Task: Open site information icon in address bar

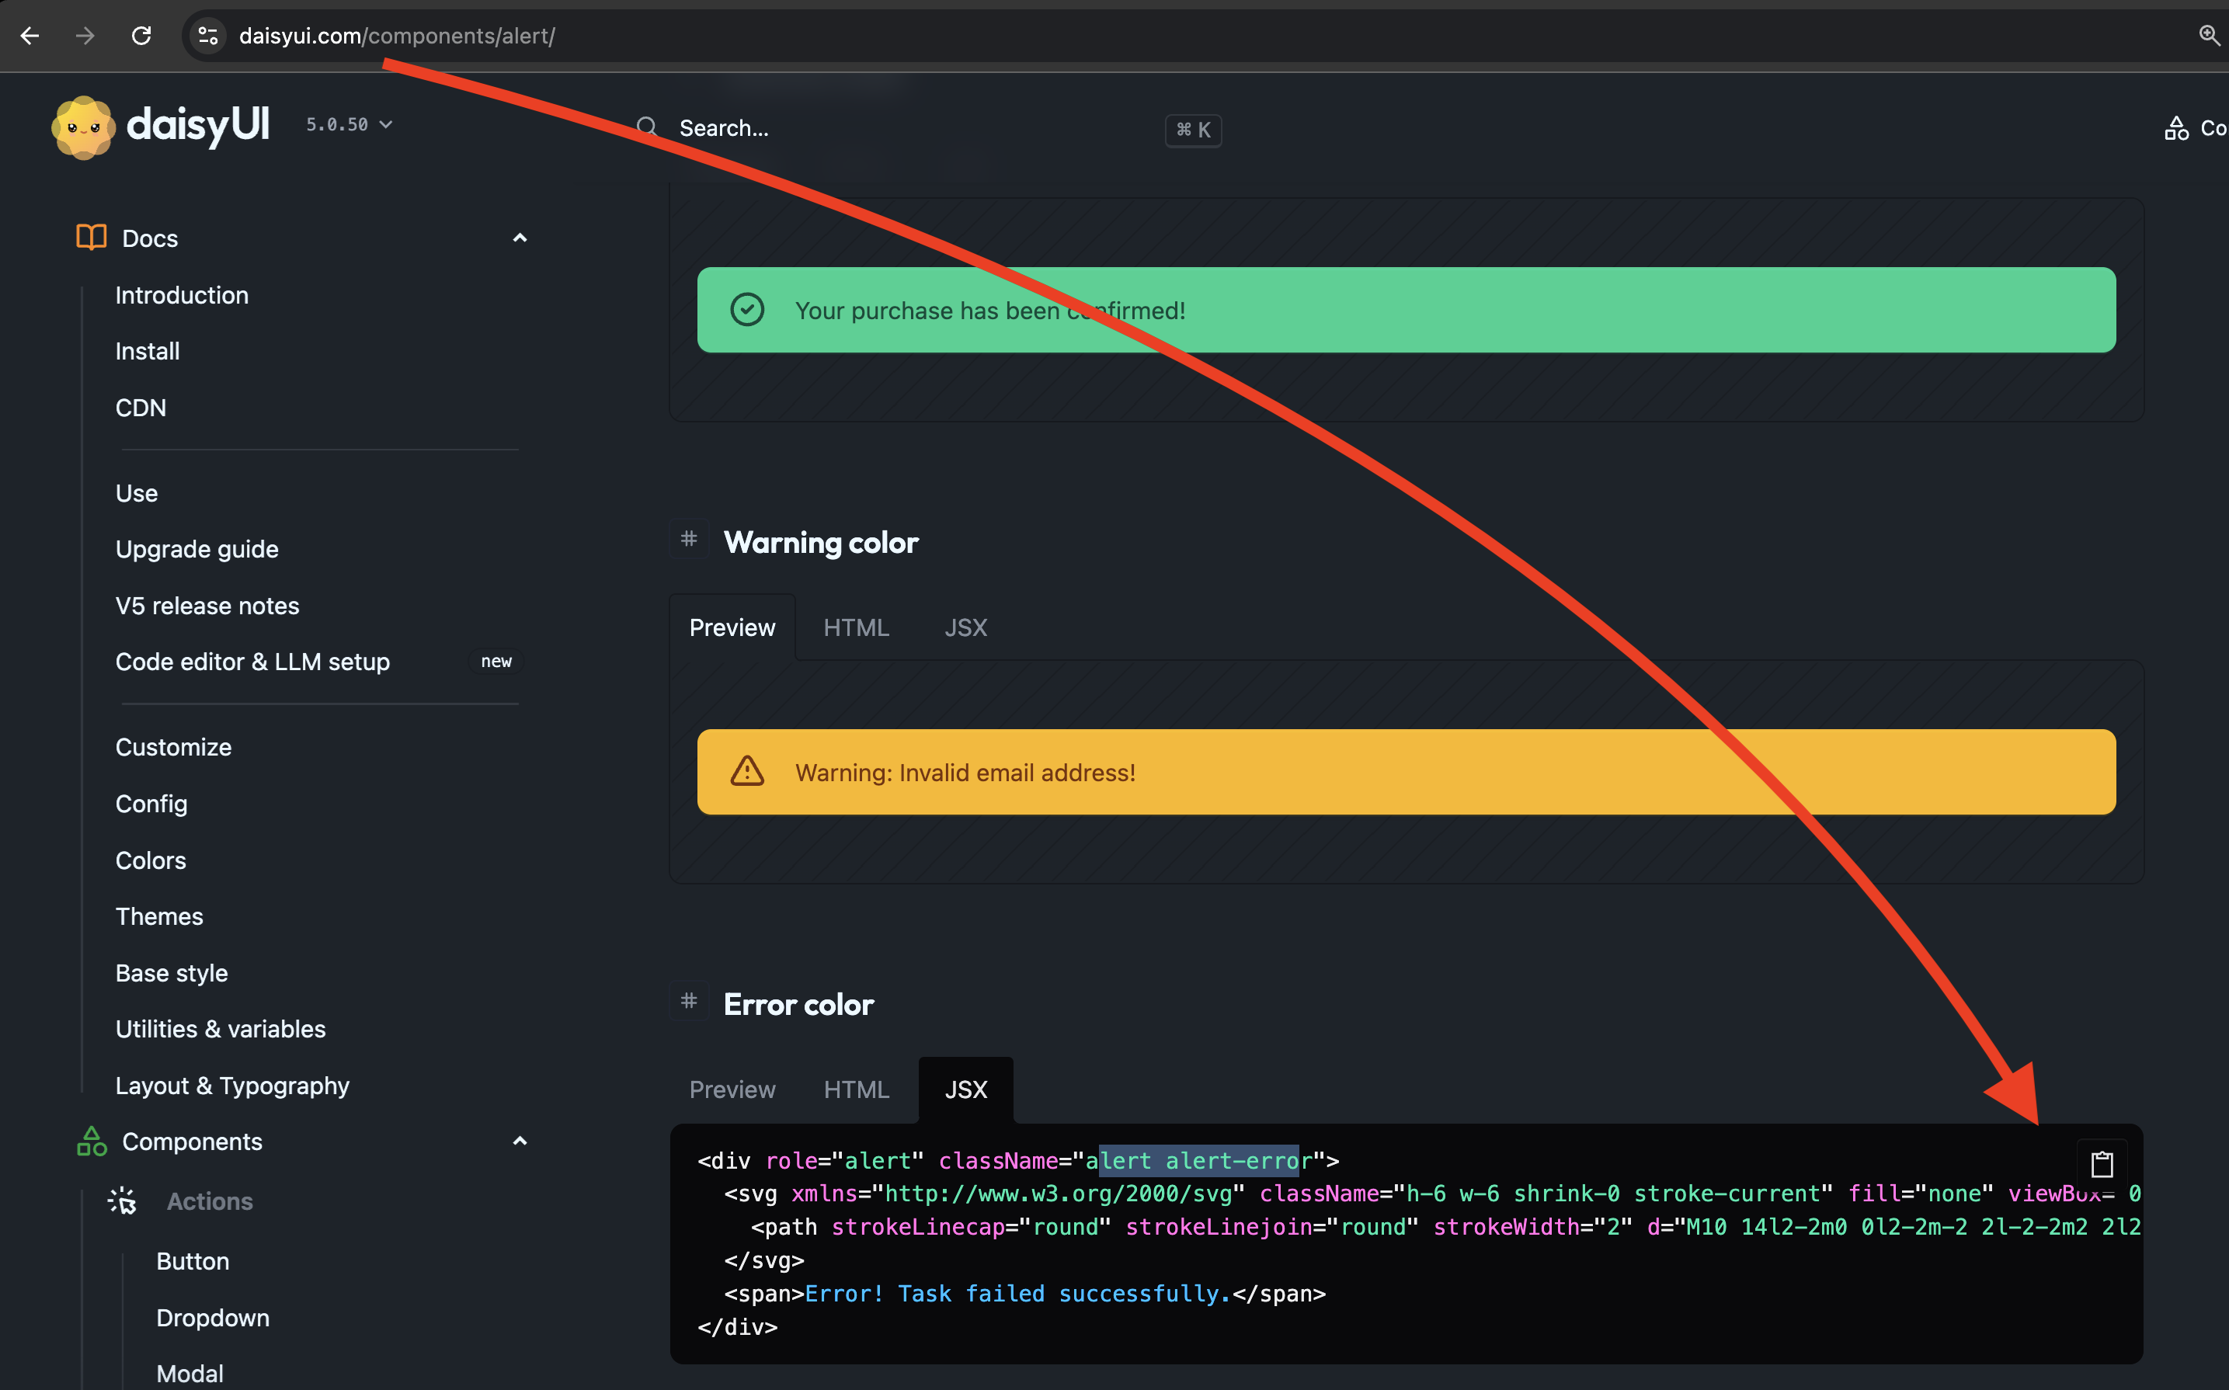Action: (x=207, y=36)
